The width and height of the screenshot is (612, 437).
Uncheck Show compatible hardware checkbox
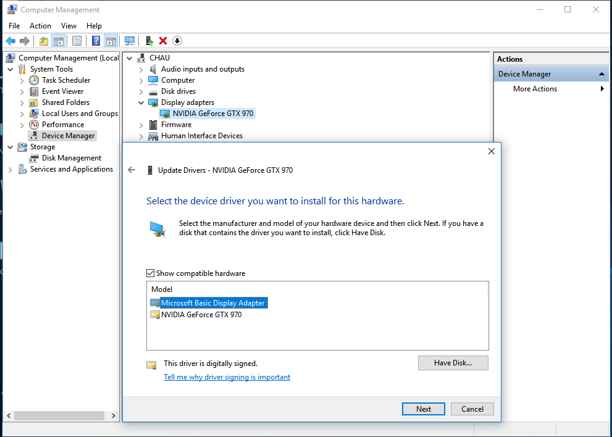click(x=151, y=273)
